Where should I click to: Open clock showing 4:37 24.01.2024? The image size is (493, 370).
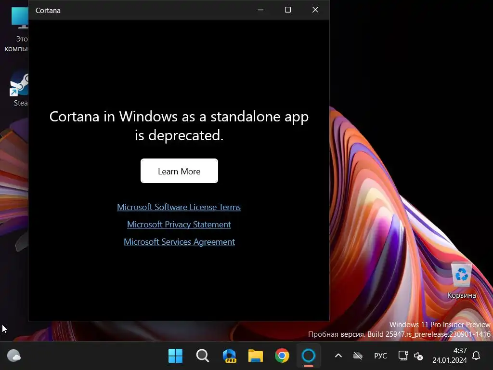tap(450, 356)
